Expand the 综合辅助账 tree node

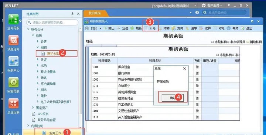click(x=38, y=84)
